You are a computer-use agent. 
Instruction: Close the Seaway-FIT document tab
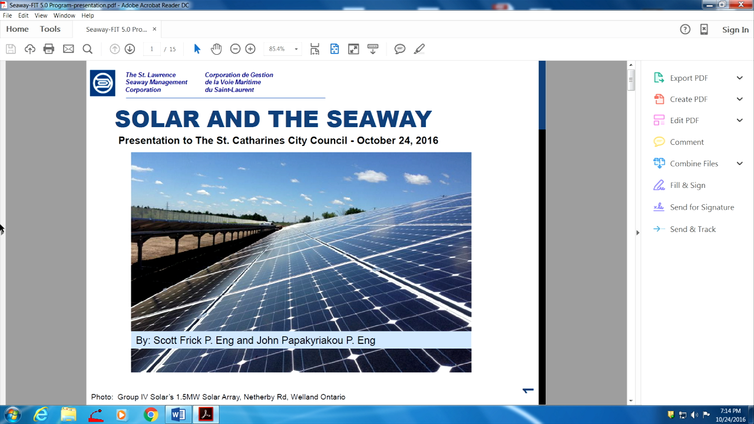point(154,29)
